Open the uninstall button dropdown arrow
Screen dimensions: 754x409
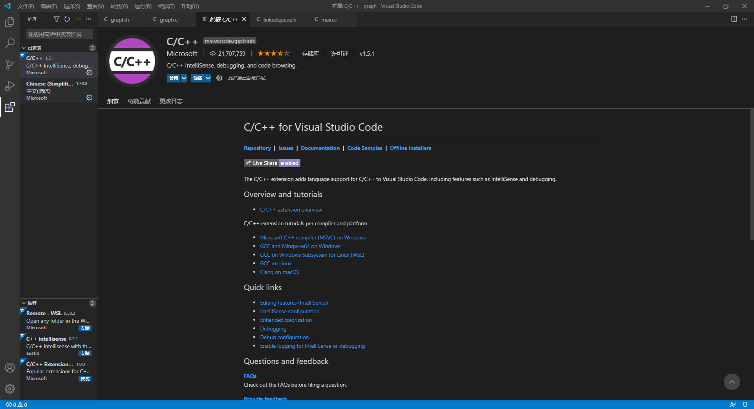tap(208, 78)
